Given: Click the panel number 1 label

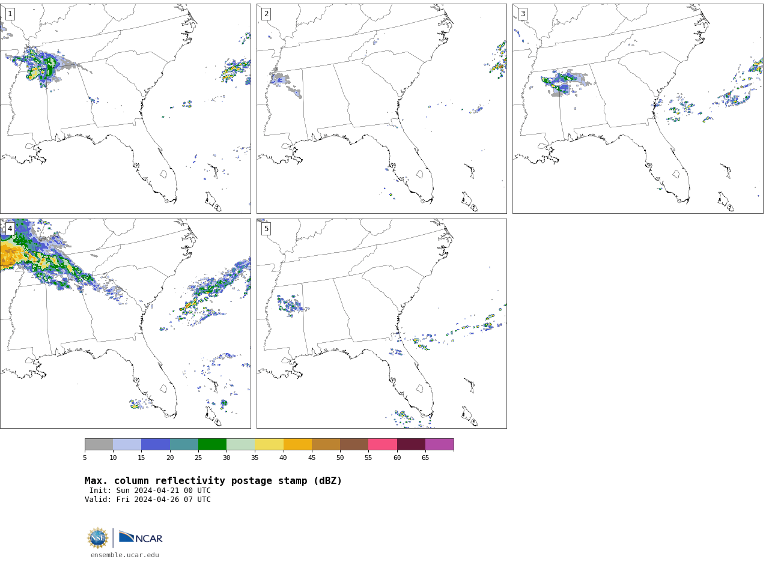Looking at the screenshot, I should [x=10, y=14].
